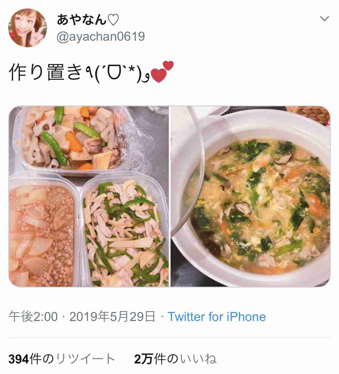Open the tweet options chevron menu
Viewport: 339px width, 374px height.
[324, 19]
